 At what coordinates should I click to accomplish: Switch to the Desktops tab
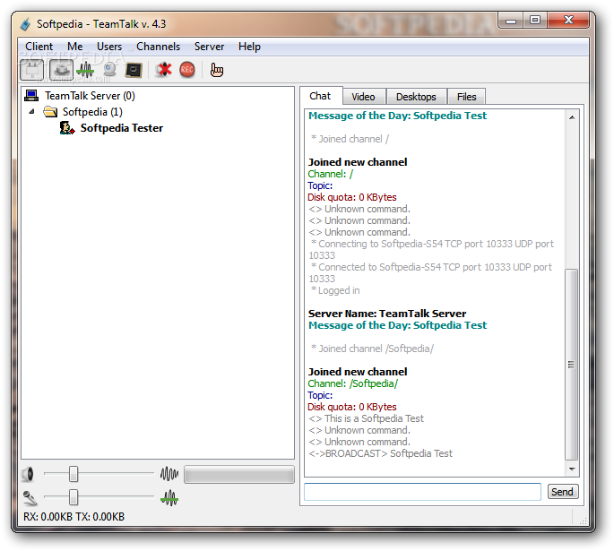(x=416, y=97)
